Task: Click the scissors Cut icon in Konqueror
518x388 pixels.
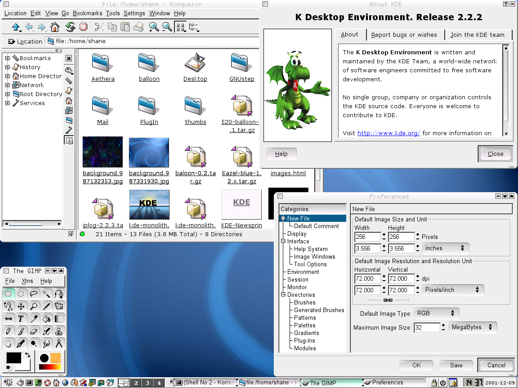Action: 99,27
